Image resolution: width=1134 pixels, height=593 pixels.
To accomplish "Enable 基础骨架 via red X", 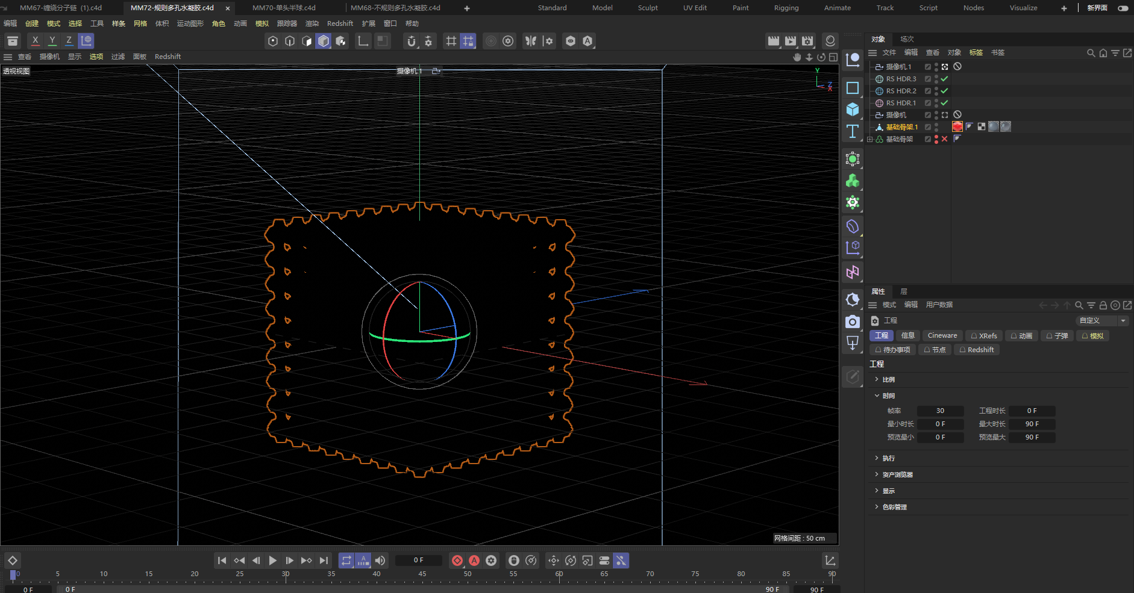I will (945, 139).
